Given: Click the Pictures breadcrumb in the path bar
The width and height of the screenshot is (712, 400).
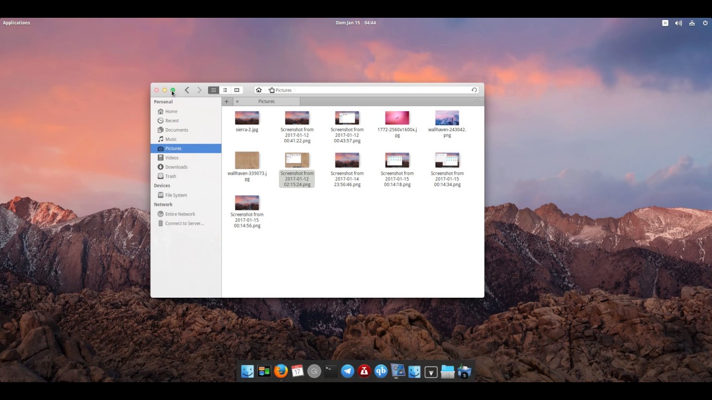Looking at the screenshot, I should [x=280, y=90].
